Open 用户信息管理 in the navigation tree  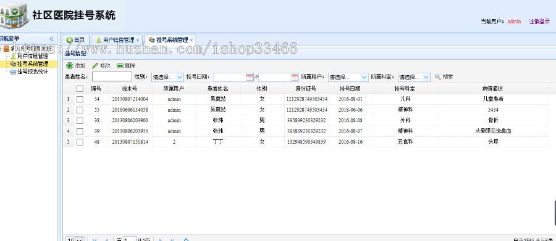click(32, 56)
